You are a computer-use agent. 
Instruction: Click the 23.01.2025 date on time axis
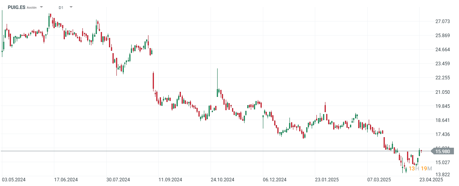click(327, 180)
